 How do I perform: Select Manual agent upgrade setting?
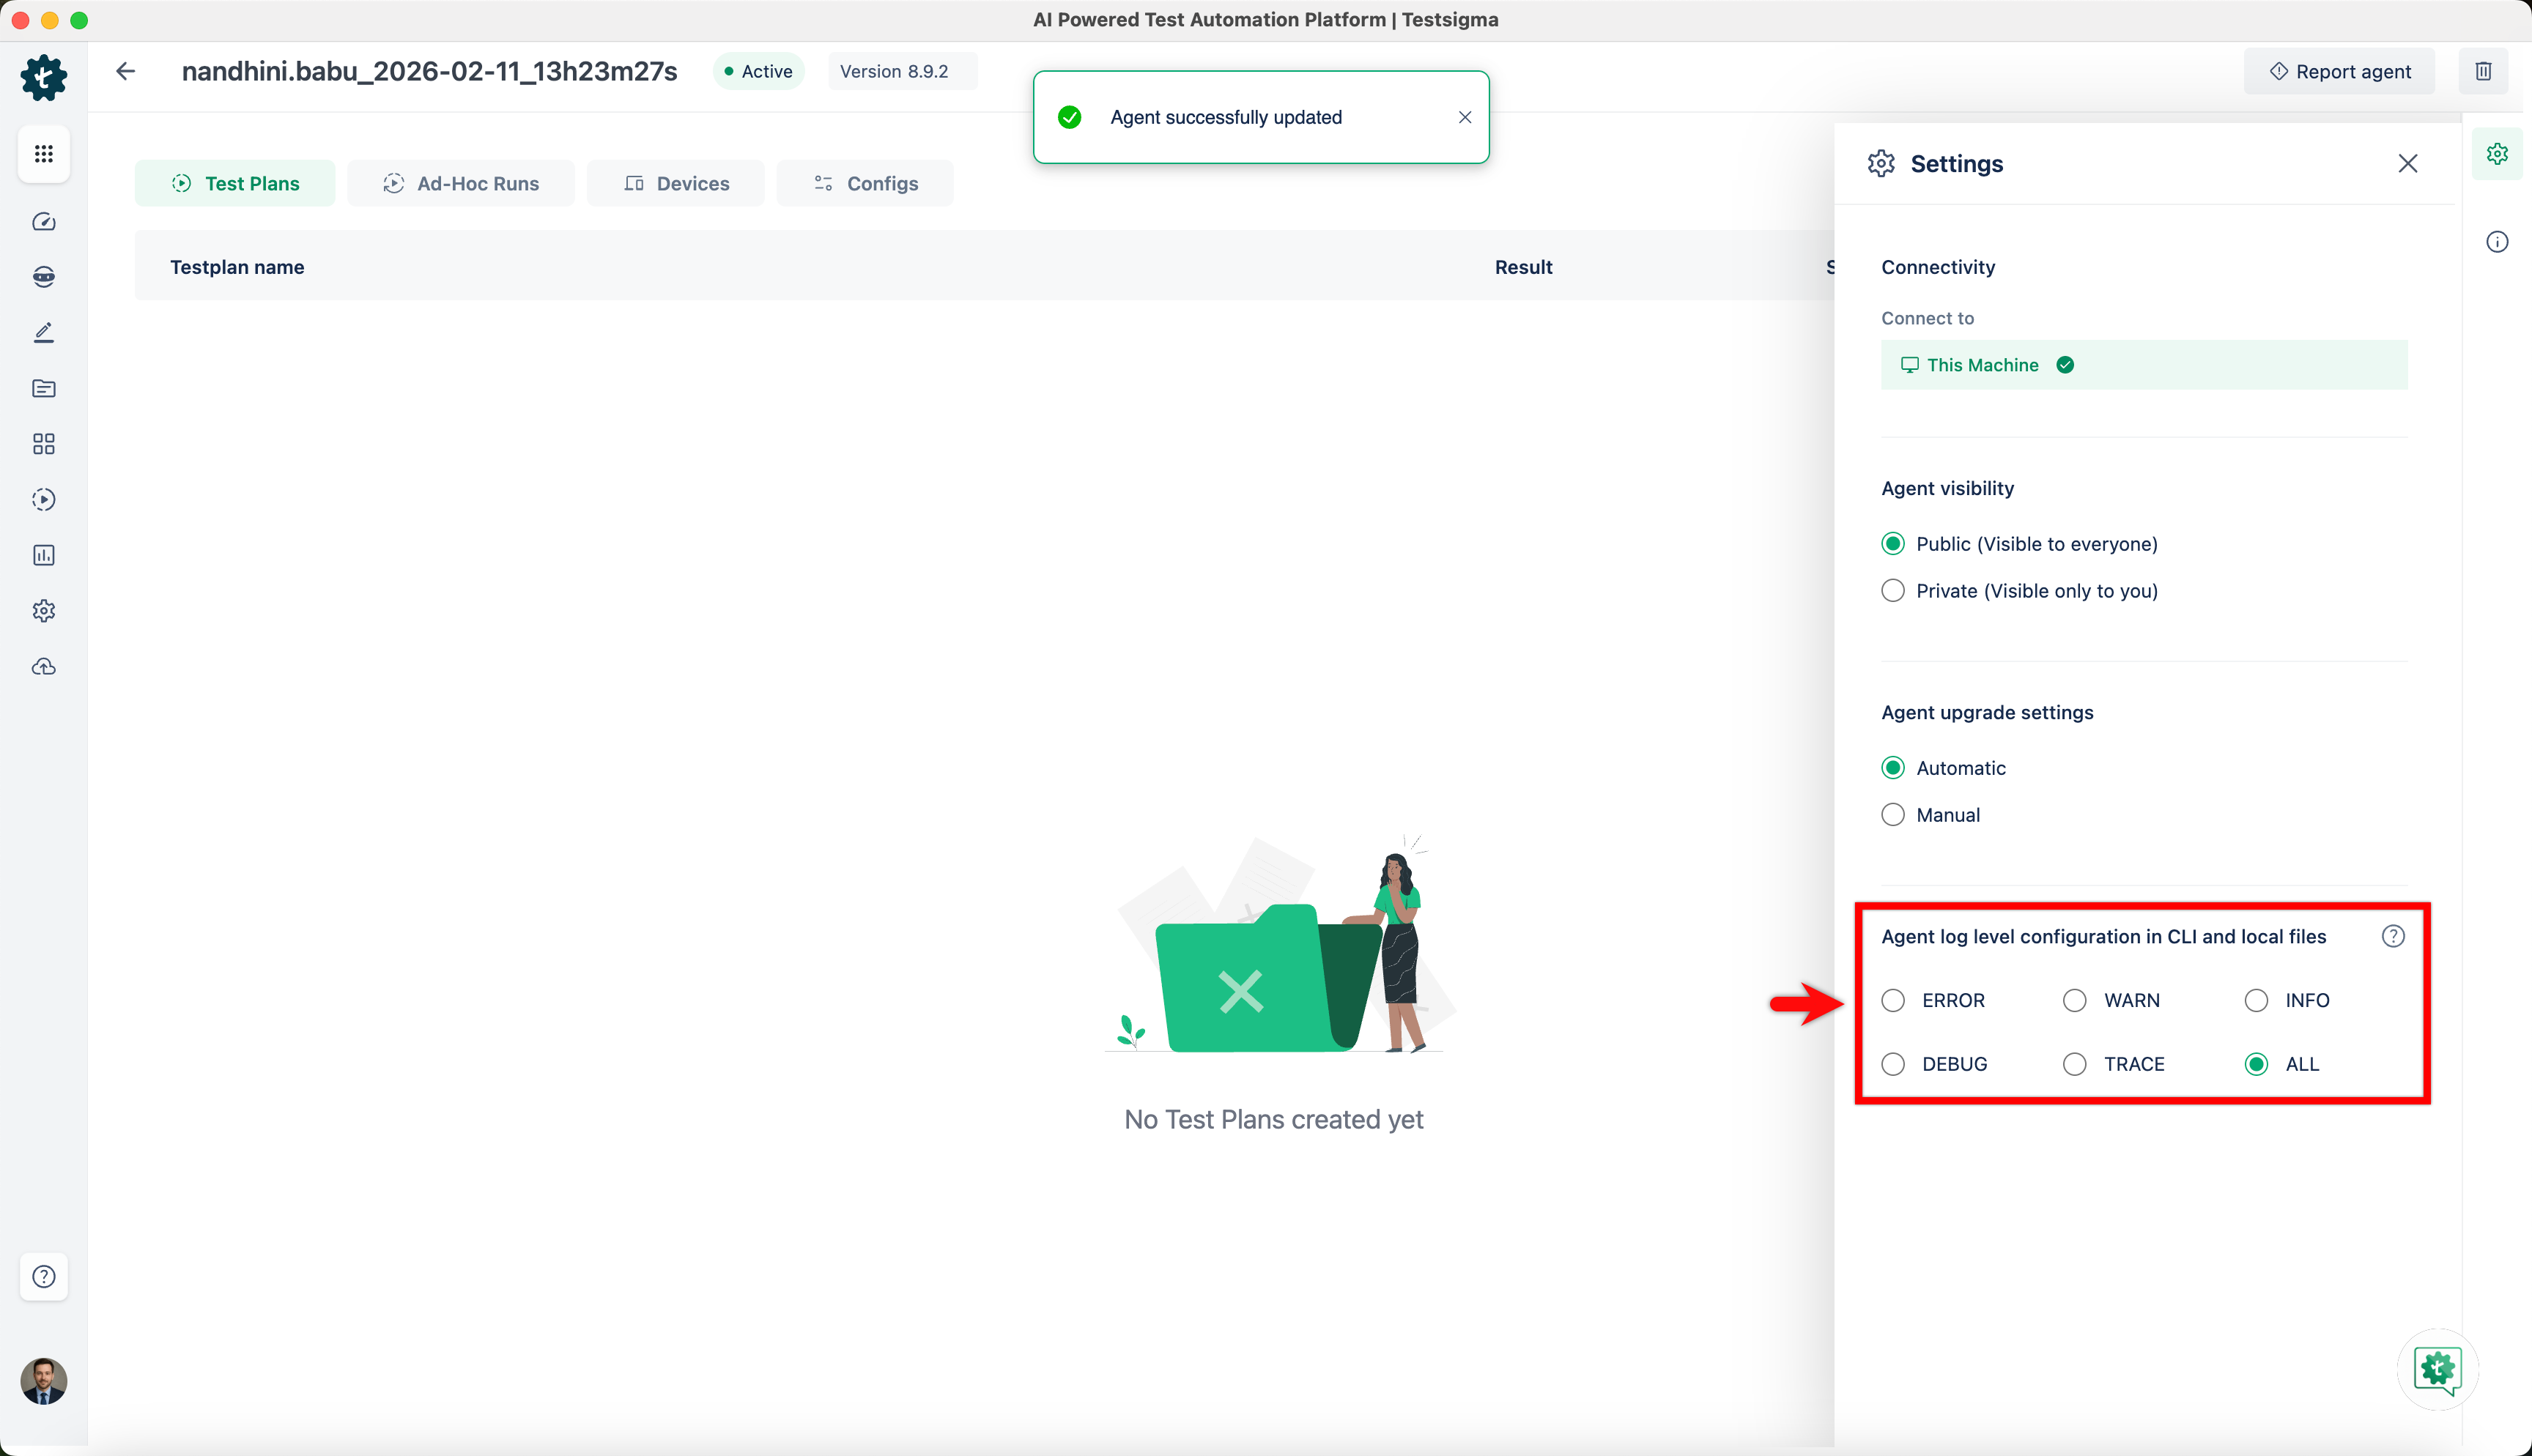point(1893,815)
